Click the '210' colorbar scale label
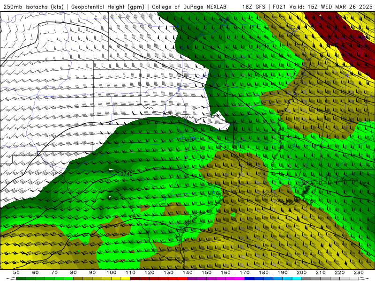Viewport: 375px width, 281px height. point(321,273)
